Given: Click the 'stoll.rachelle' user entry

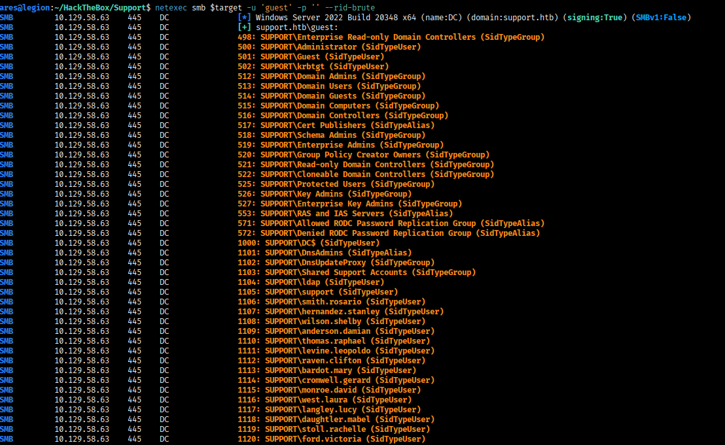Looking at the screenshot, I should 334,429.
